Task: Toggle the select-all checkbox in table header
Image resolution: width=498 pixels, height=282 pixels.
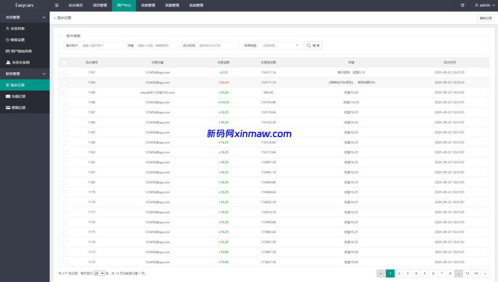Action: (65, 62)
